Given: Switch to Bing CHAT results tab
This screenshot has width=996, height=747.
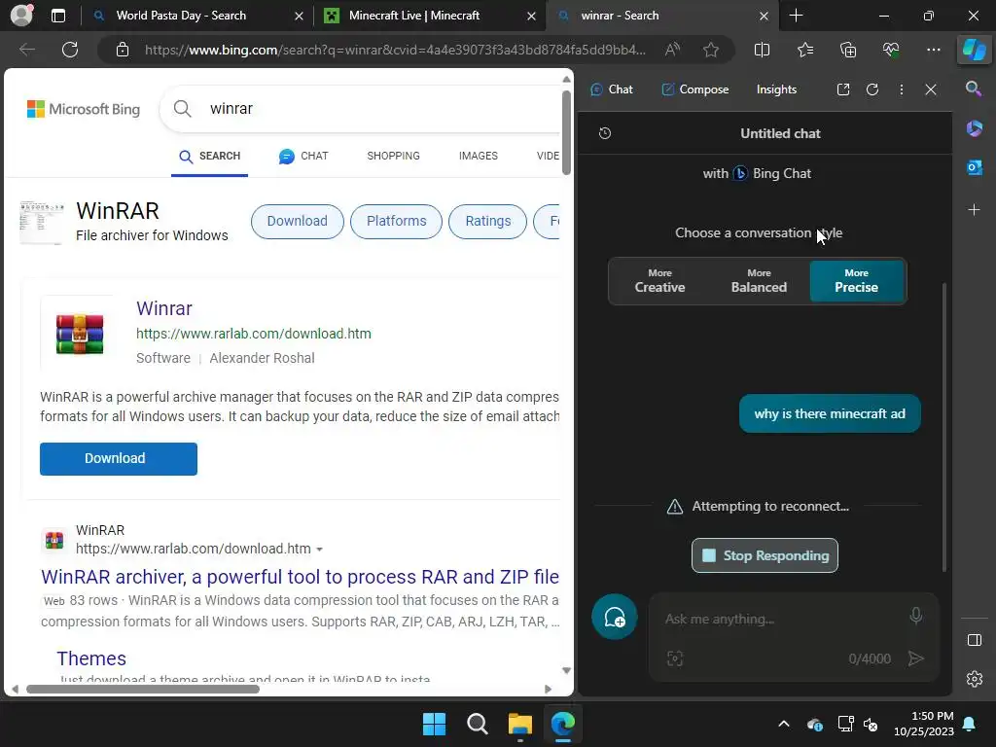Looking at the screenshot, I should click(x=303, y=156).
